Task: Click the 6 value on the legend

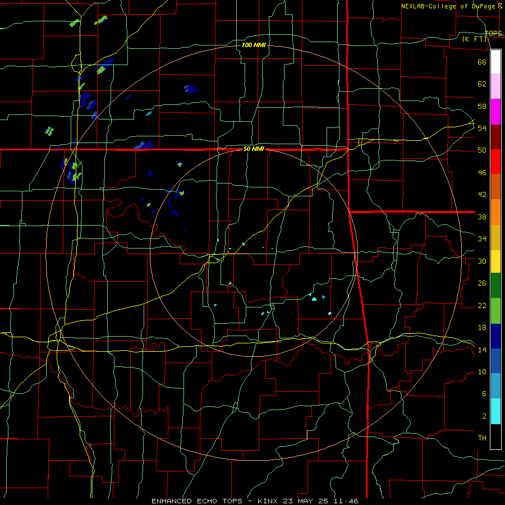Action: coord(484,394)
